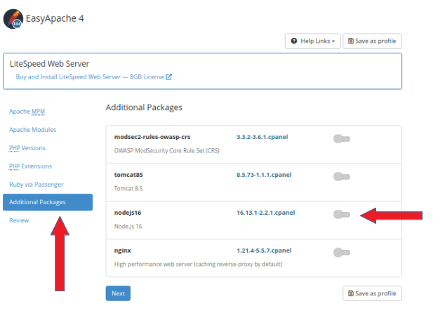Select Additional Packages in sidebar
This screenshot has height=327, width=445.
48,202
